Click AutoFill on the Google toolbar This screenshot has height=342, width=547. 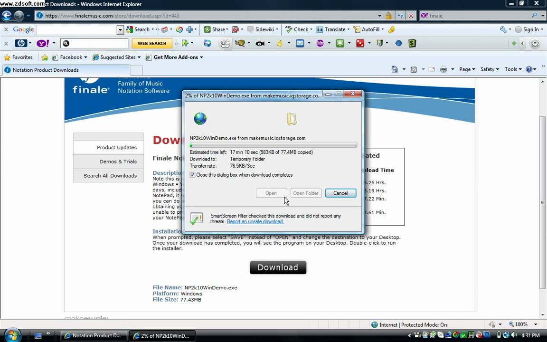[368, 29]
